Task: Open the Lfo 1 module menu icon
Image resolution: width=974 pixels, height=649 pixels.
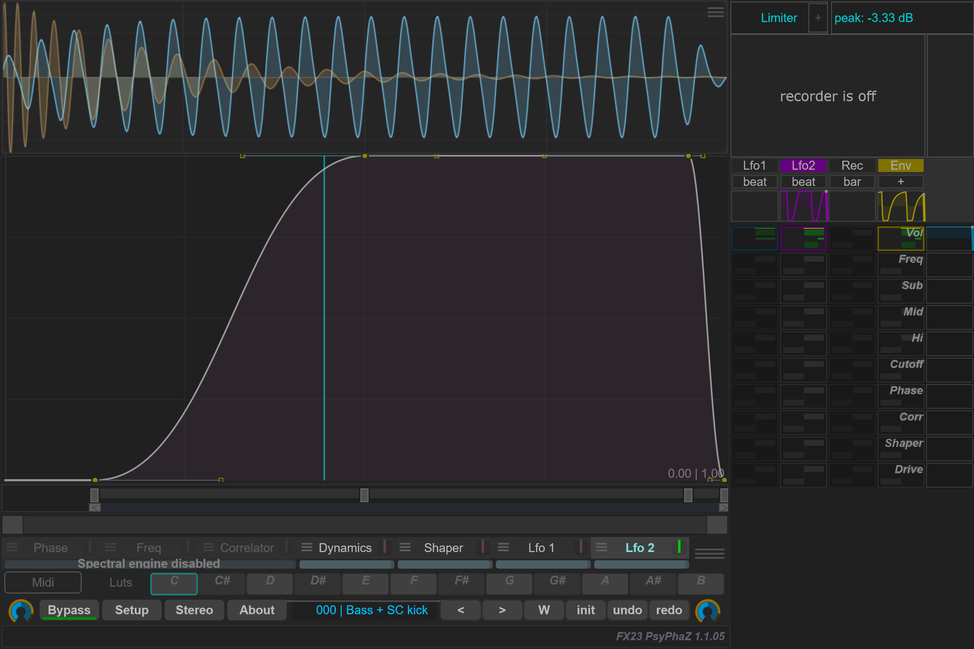Action: (x=503, y=547)
